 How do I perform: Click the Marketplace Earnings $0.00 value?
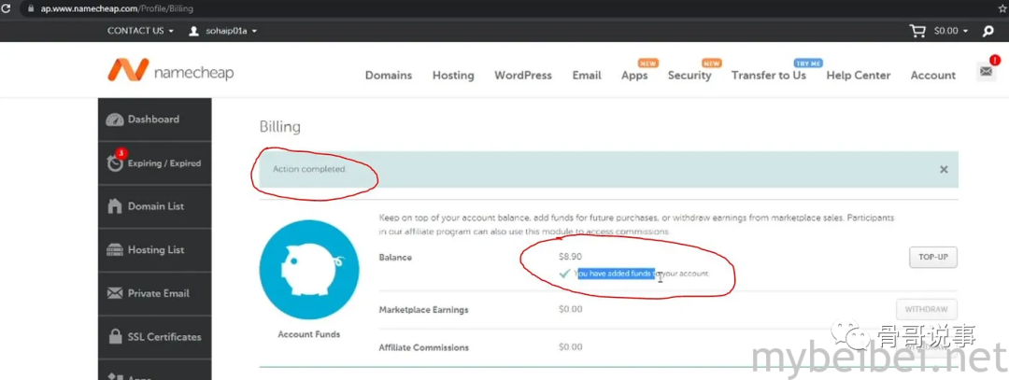click(x=571, y=309)
